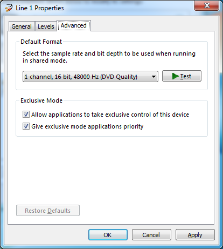Click the Restore Defaults button

point(48,210)
